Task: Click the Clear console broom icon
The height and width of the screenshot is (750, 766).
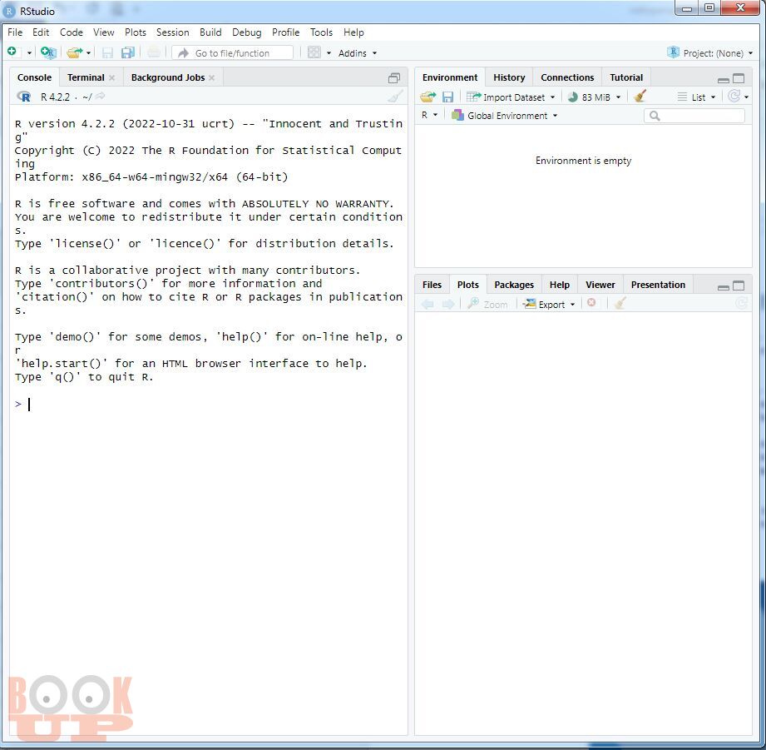Action: (x=395, y=97)
